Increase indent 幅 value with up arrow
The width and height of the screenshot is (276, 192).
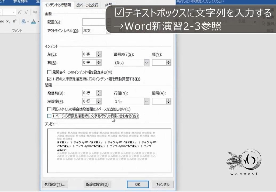169,61
